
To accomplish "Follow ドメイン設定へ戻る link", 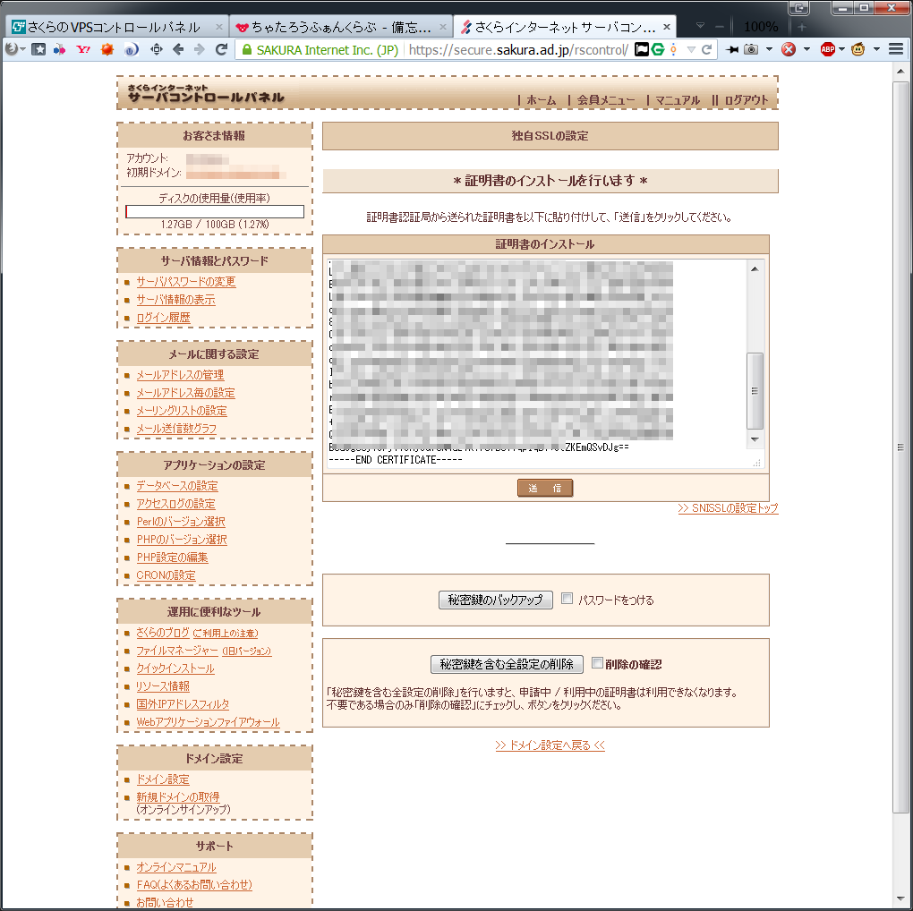I will point(550,745).
